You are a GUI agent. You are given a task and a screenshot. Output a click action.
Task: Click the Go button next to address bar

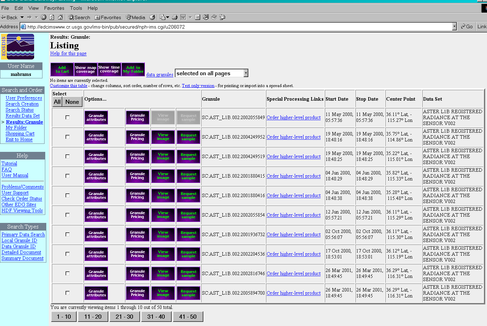point(467,26)
